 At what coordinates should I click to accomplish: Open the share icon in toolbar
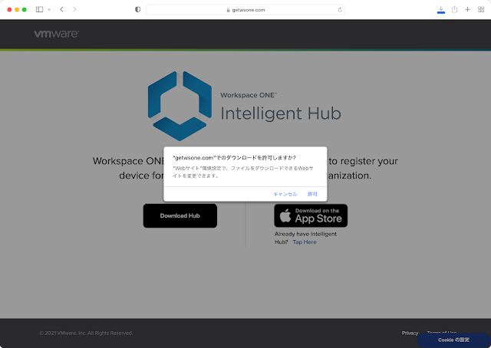[x=454, y=9]
